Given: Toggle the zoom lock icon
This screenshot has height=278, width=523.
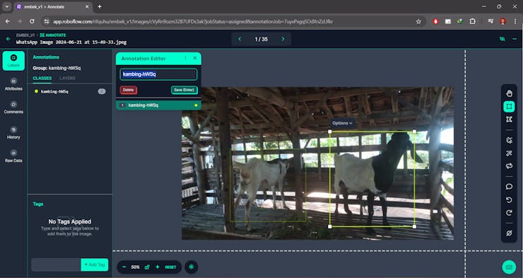Looking at the screenshot, I should [147, 267].
